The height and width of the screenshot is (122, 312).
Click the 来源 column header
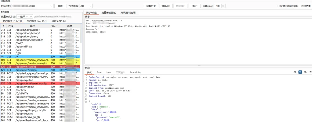point(69,26)
